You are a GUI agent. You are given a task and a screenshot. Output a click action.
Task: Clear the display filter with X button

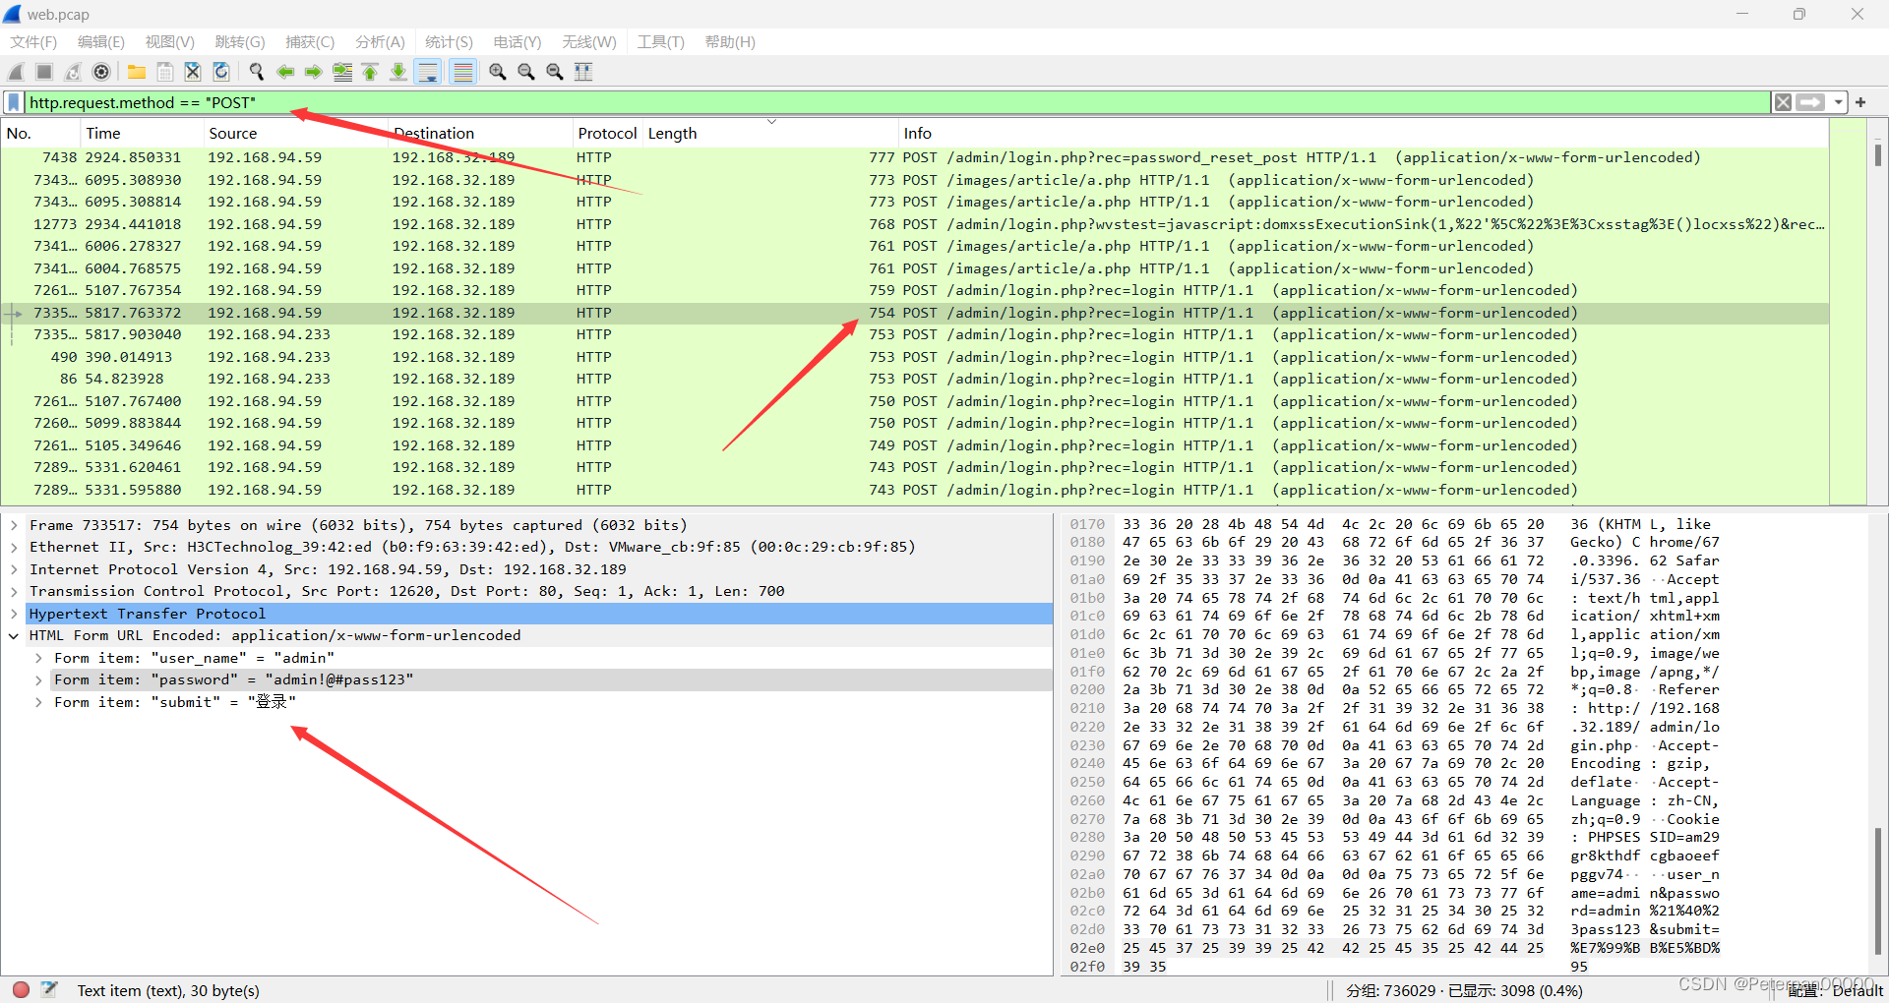1783,102
